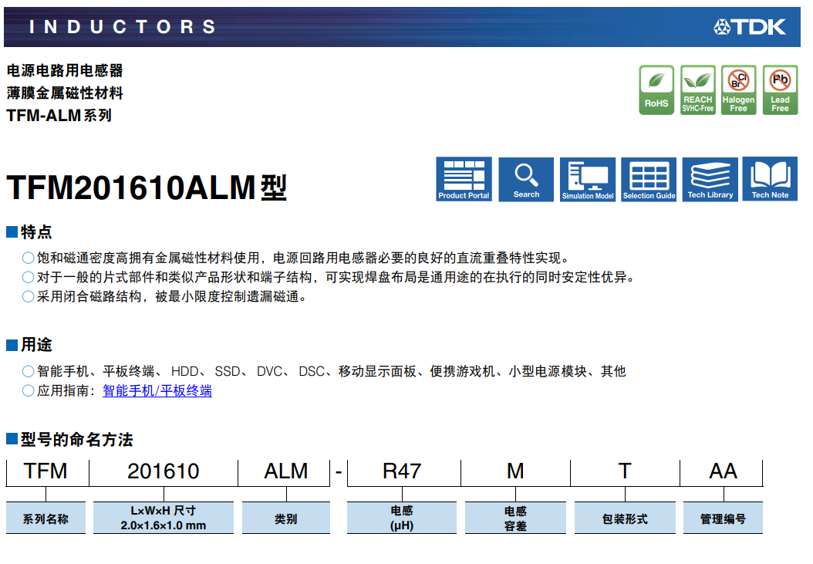The image size is (813, 564).
Task: Click the T packaging code segment
Action: coord(625,471)
